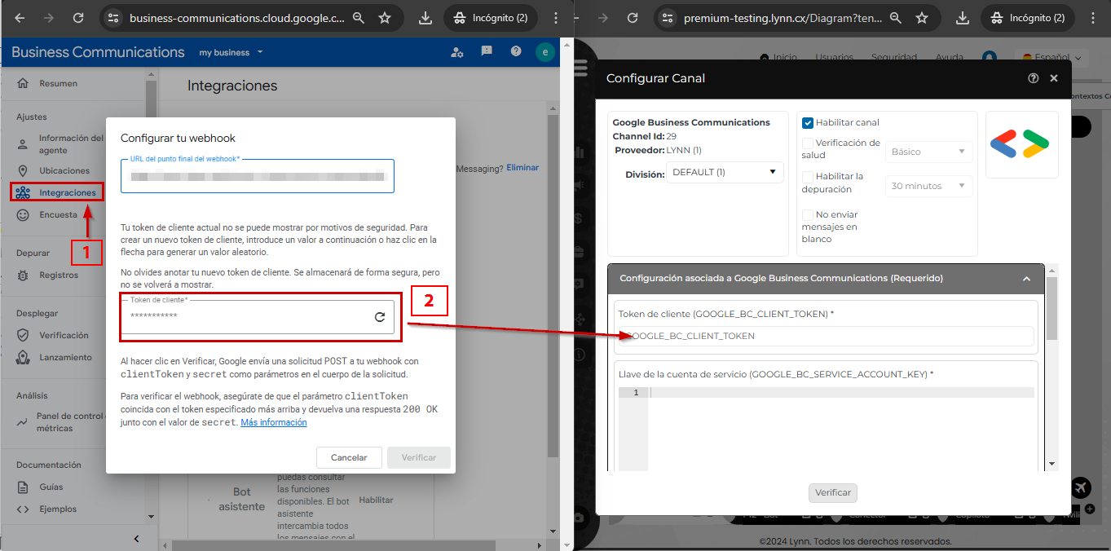Click Cancelar in the webhook dialog

[349, 457]
